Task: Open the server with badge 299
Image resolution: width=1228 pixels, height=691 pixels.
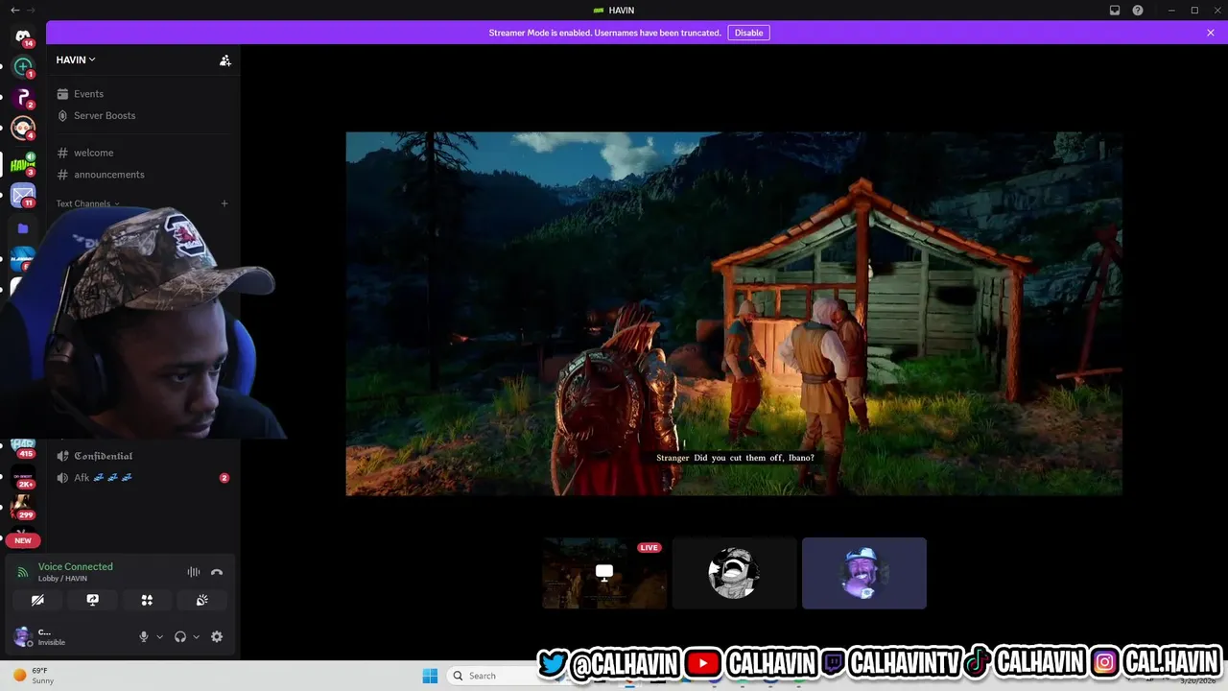Action: point(23,506)
